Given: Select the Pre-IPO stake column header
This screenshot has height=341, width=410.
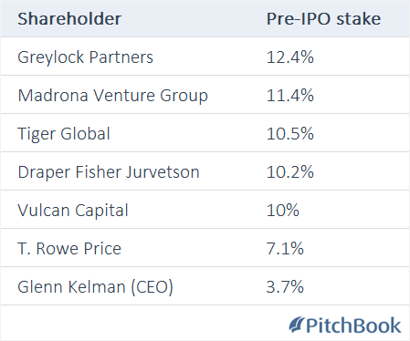Looking at the screenshot, I should 323,19.
